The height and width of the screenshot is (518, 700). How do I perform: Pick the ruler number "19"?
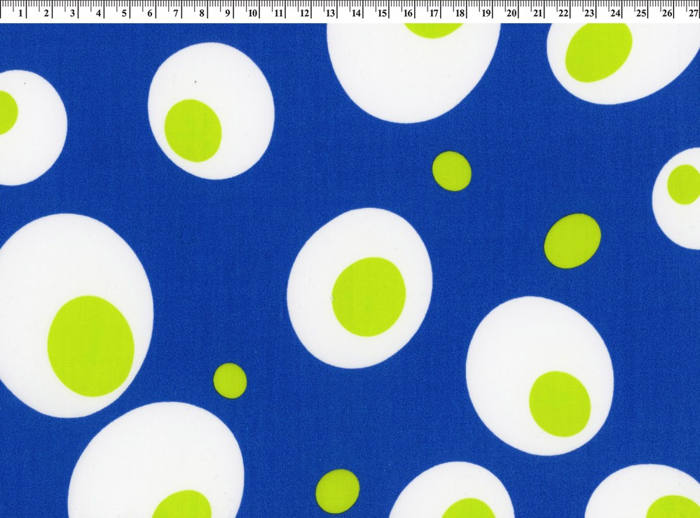pyautogui.click(x=486, y=13)
